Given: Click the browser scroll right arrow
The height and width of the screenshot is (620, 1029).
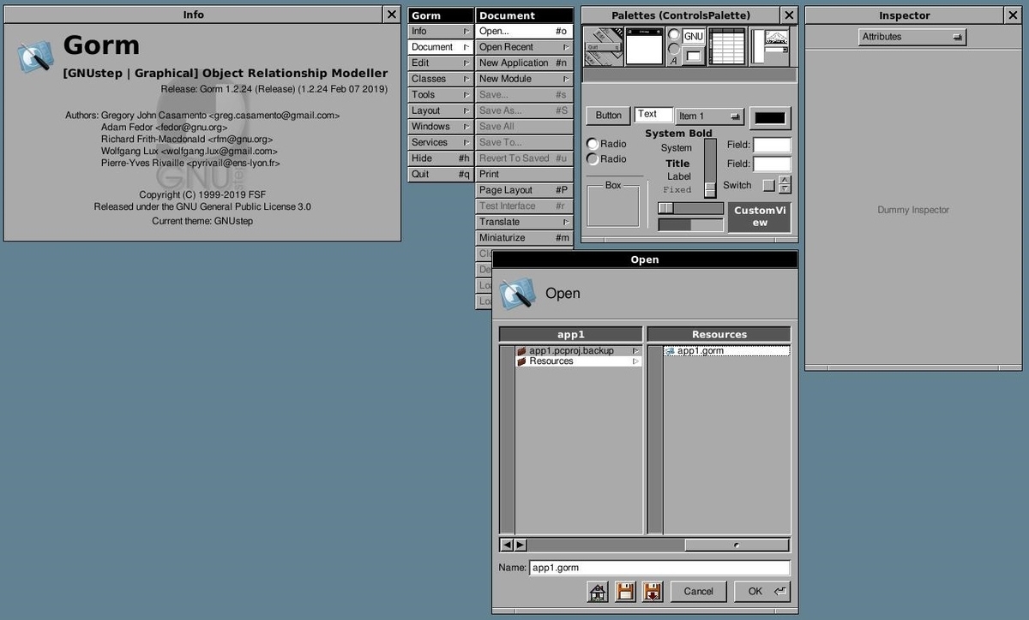Looking at the screenshot, I should coord(521,545).
